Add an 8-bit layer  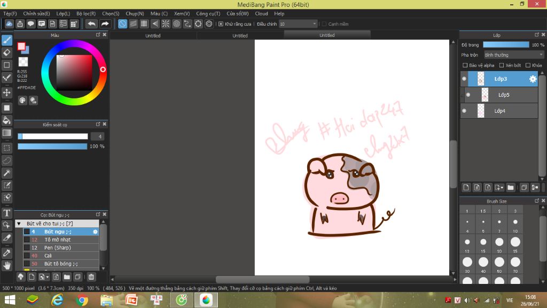click(x=477, y=188)
